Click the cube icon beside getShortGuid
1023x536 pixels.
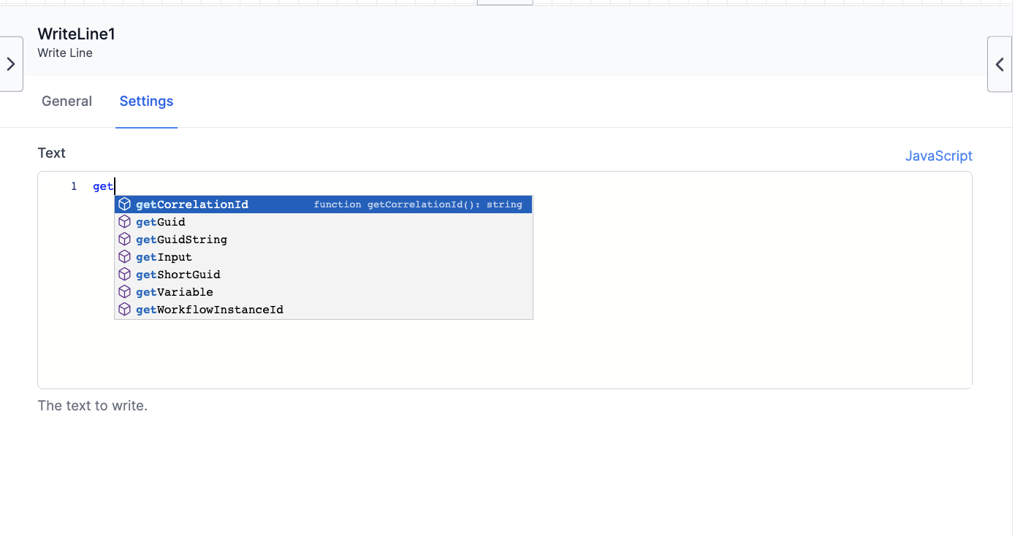[x=124, y=275]
